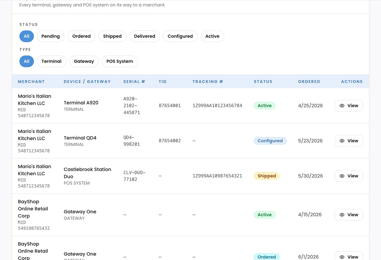
Task: Click the Shipped badge on Castlebrook Station Duo row
Action: pyautogui.click(x=267, y=176)
